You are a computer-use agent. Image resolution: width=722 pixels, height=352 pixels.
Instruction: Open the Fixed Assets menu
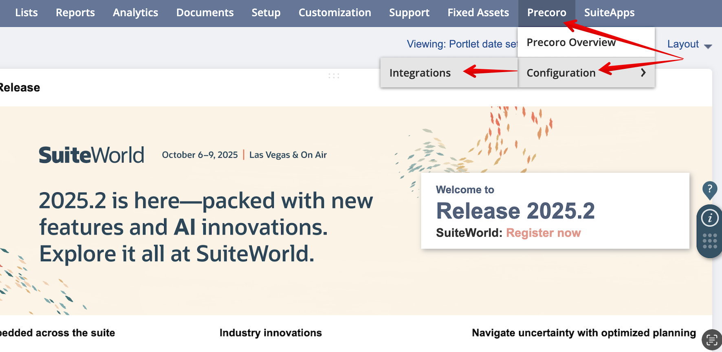[478, 13]
